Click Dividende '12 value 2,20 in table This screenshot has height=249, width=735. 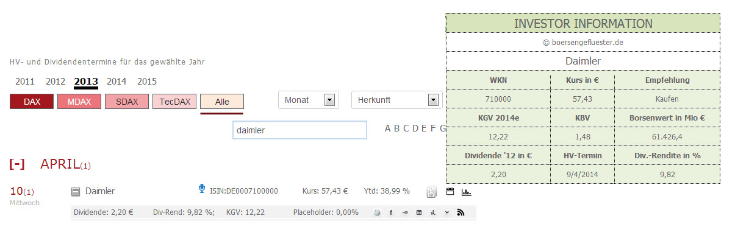pyautogui.click(x=498, y=174)
